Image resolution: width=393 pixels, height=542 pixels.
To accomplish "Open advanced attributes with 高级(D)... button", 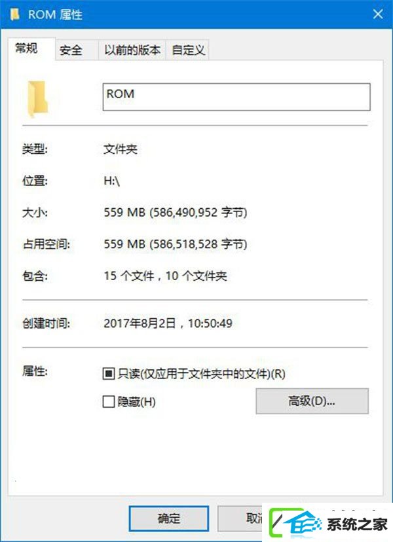I will [x=312, y=401].
